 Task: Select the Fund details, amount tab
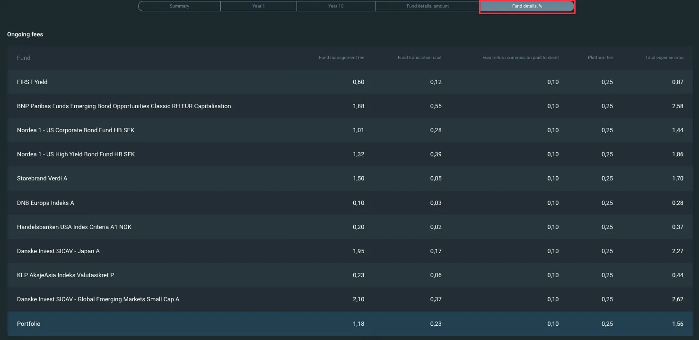[x=428, y=6]
